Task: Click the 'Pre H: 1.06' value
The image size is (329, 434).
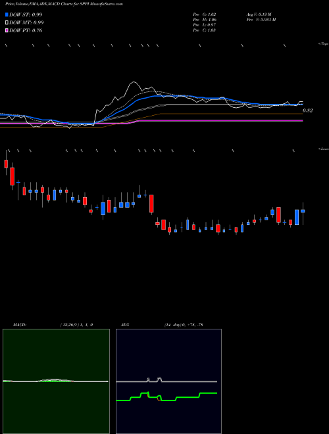Action: 205,20
